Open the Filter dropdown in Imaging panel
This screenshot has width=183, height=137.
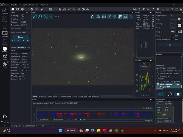pos(174,20)
